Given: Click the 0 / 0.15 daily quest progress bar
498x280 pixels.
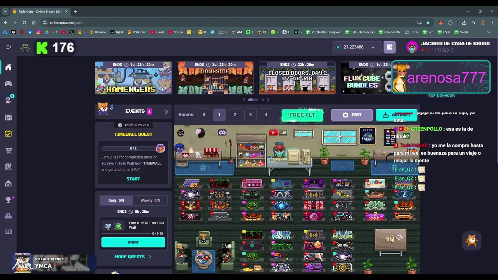Looking at the screenshot, I should [x=126, y=234].
